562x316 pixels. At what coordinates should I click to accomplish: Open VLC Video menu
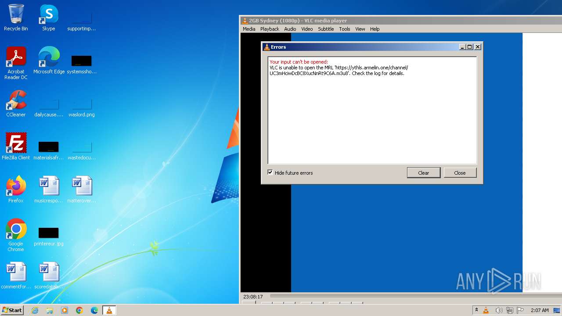[307, 29]
